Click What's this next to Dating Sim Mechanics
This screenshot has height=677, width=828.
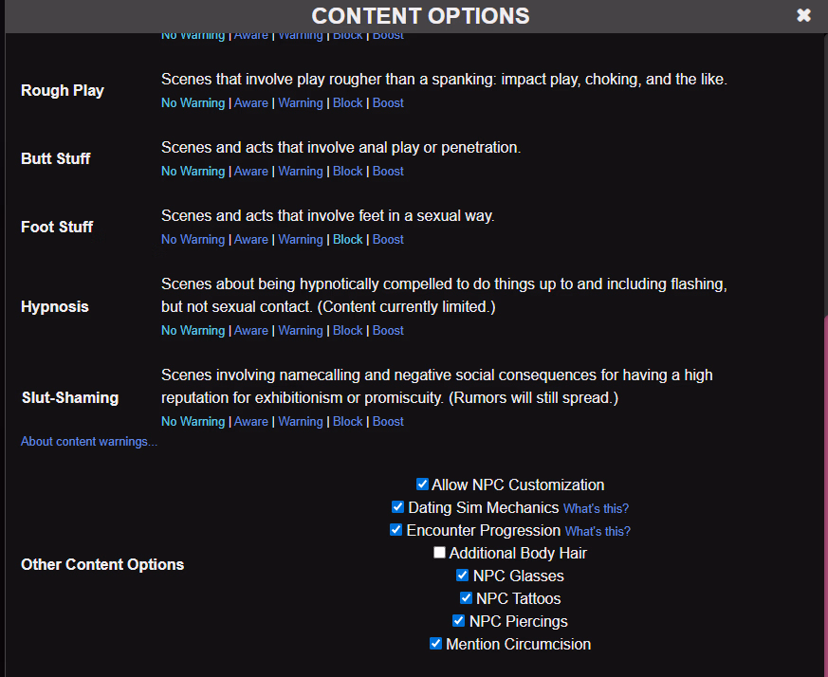[x=596, y=508]
